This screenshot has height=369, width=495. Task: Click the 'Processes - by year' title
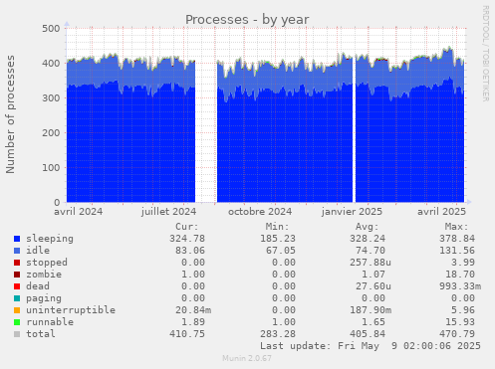click(x=247, y=20)
